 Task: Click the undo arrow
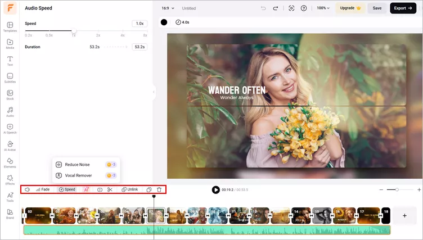263,8
